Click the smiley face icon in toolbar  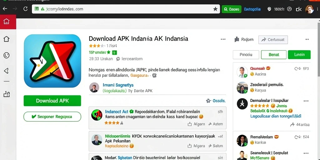click(x=289, y=9)
